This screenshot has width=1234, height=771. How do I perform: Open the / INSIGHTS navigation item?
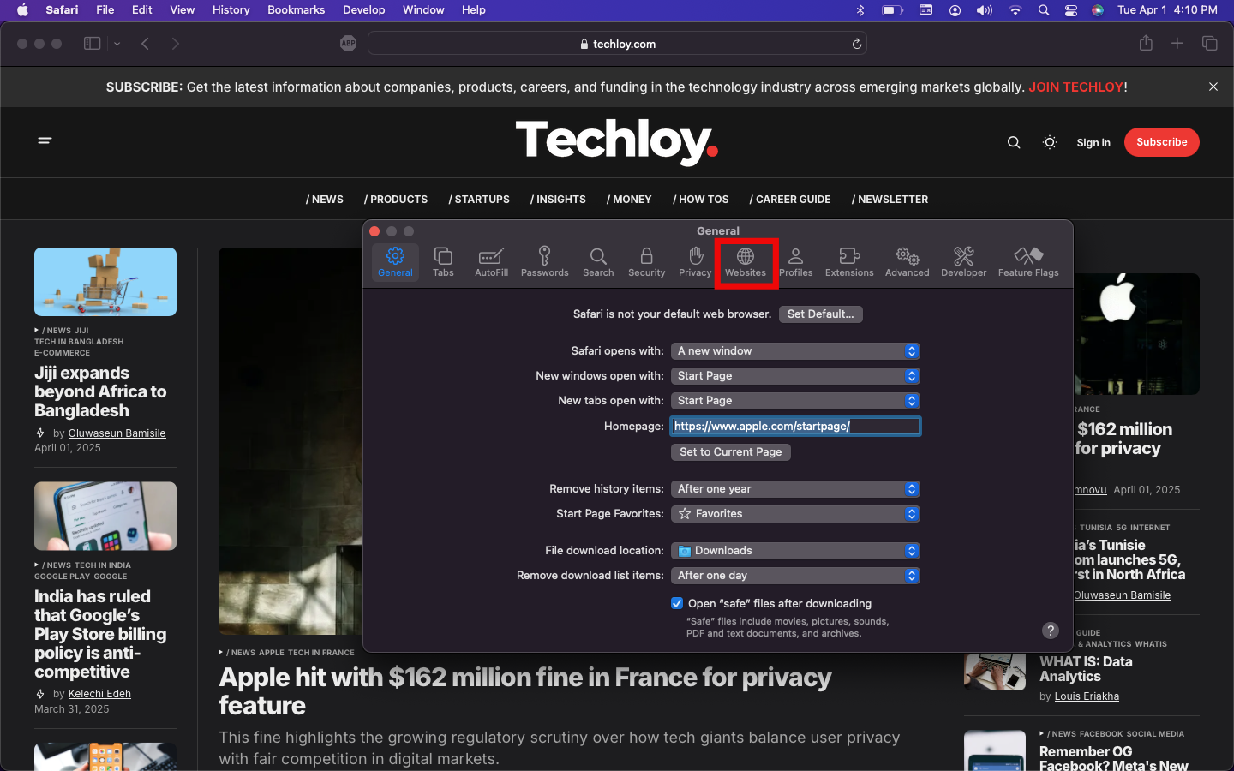558,200
